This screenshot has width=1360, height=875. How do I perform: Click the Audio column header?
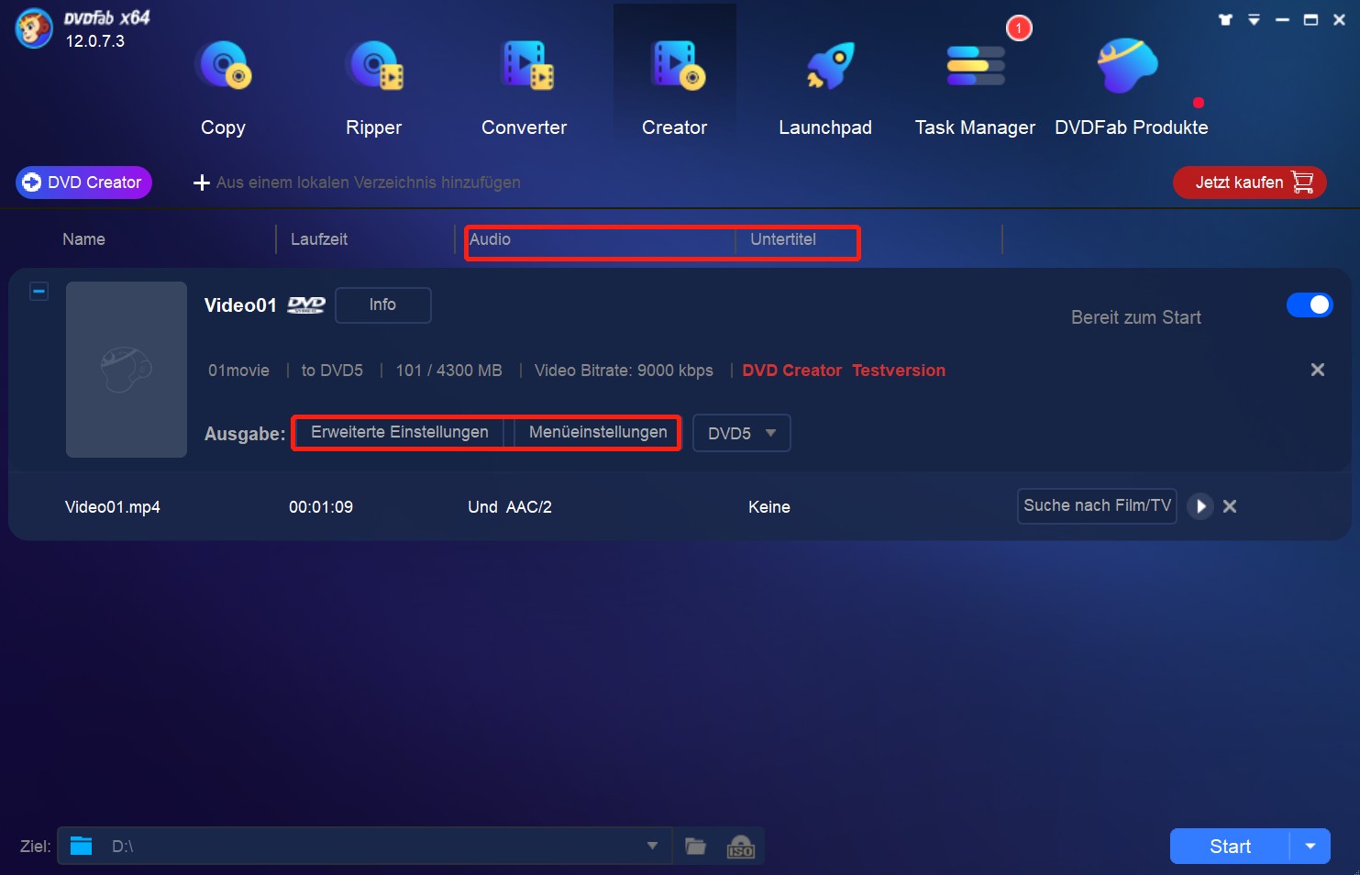coord(490,239)
